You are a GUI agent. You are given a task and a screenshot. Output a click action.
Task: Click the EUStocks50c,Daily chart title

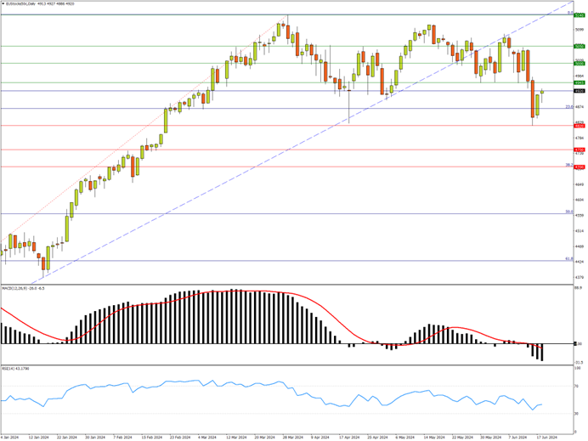pos(24,3)
